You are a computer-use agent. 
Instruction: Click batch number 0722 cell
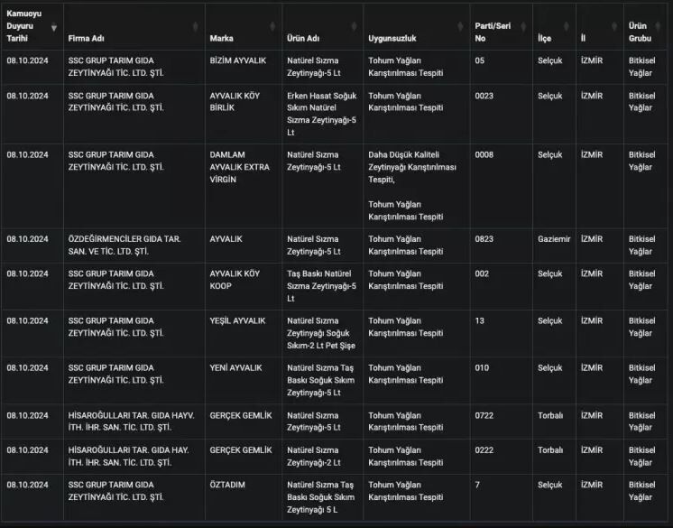point(484,415)
